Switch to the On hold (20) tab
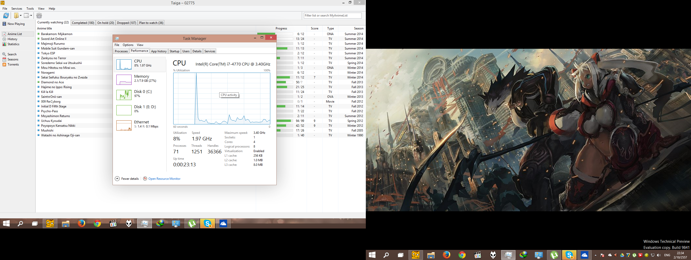Image resolution: width=691 pixels, height=260 pixels. tap(106, 23)
